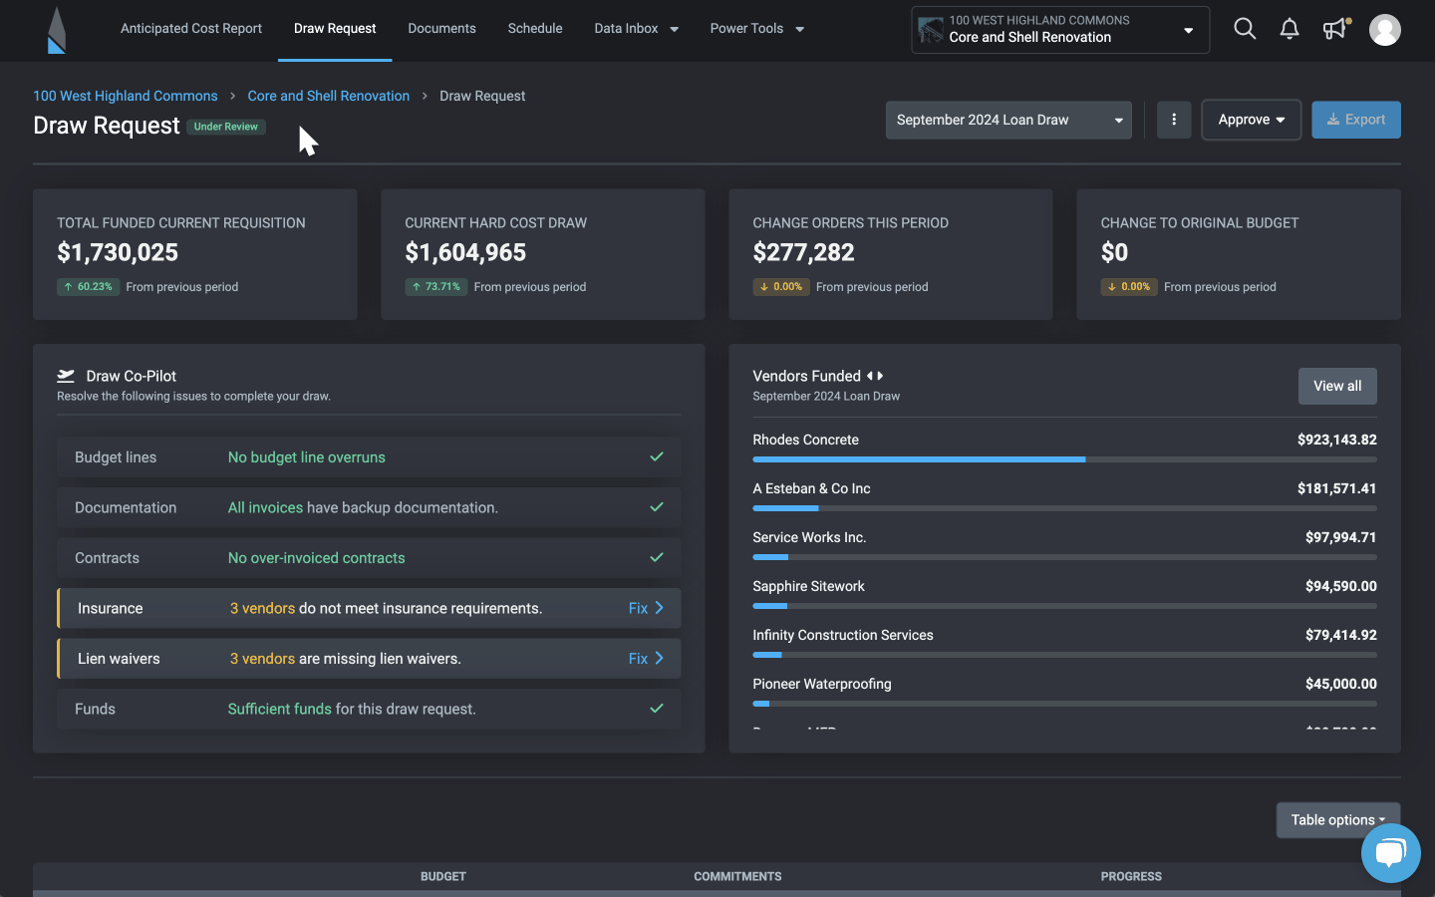The height and width of the screenshot is (897, 1435).
Task: Click the COMMITMENTS column header
Action: (x=737, y=877)
